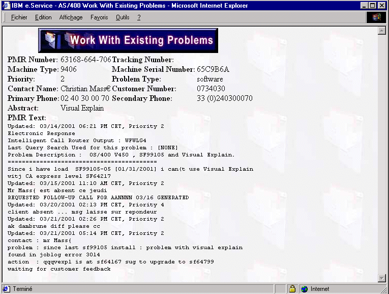The width and height of the screenshot is (389, 294).
Task: Click the 'Last Query Search Used' line
Action: click(93, 148)
